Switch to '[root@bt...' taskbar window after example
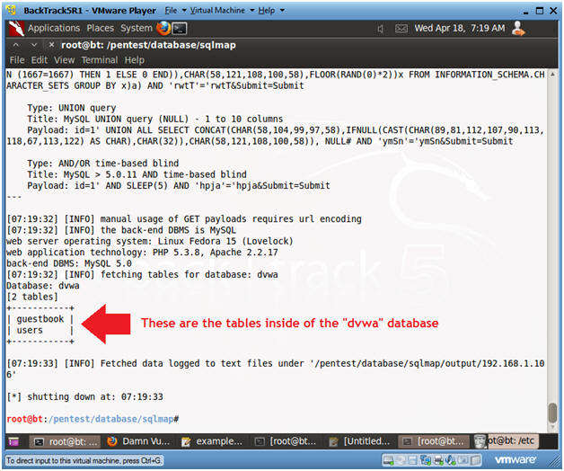The image size is (564, 471). pos(286,441)
